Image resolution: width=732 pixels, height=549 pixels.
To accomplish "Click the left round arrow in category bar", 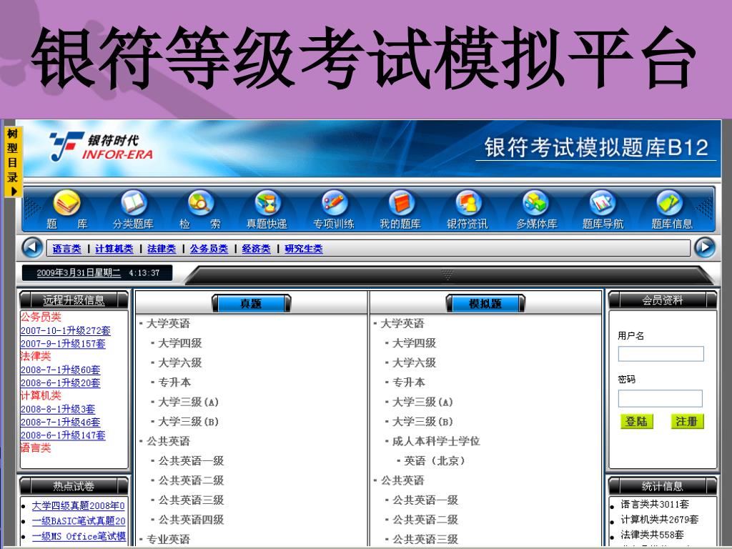I will [32, 247].
